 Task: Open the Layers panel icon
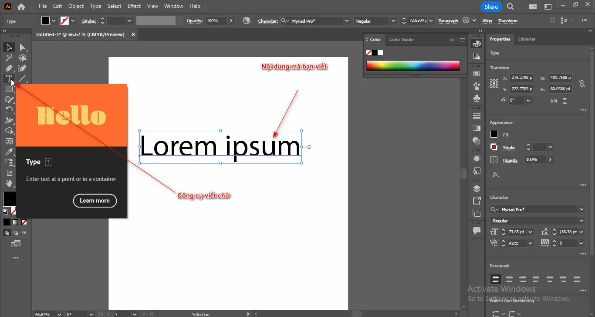tap(477, 189)
